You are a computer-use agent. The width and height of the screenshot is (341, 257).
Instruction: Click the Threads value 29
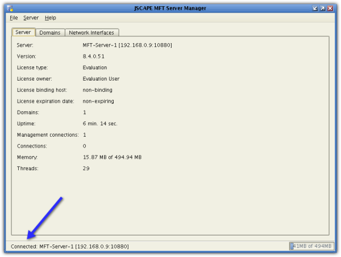pyautogui.click(x=86, y=168)
